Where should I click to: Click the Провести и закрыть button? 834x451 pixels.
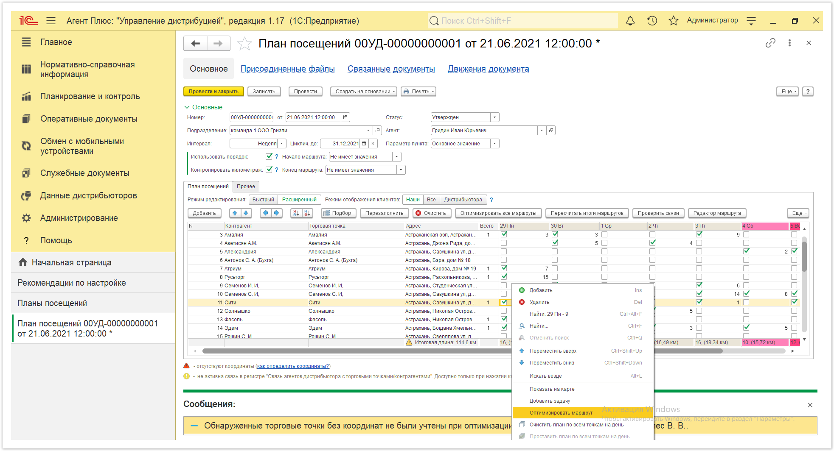[213, 92]
